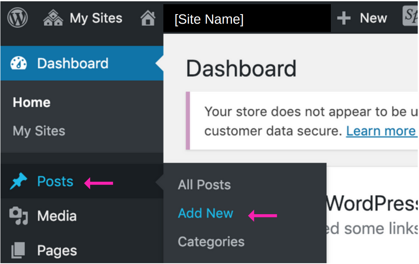Open the Pages menu label in sidebar

click(x=57, y=251)
